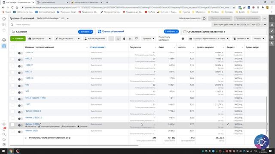Screen dimensions: 275x154
Task: Expand the 'Результаты, число групп объявлений' summary row
Action: pos(26,138)
